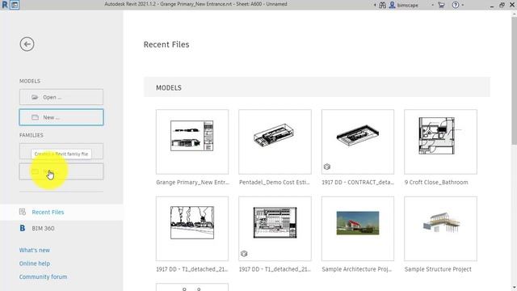Open the Community forum link
This screenshot has height=291, width=517.
click(x=43, y=276)
